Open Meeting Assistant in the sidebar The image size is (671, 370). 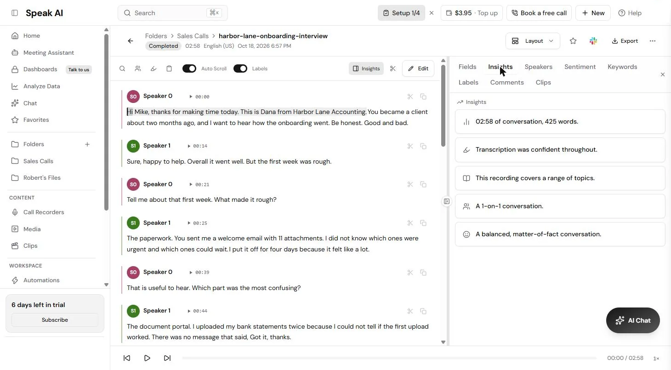pos(49,52)
